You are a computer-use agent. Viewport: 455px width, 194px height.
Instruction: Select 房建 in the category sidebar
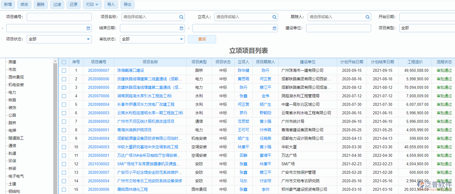[x=12, y=62]
